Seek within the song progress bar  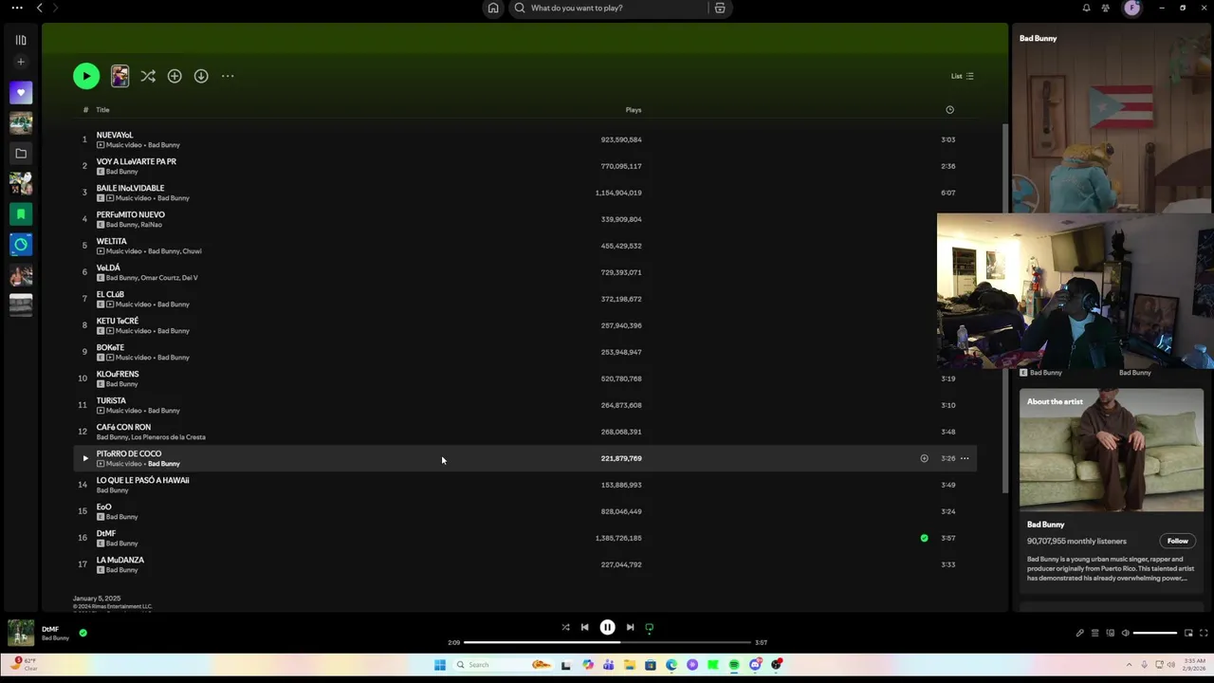607,642
